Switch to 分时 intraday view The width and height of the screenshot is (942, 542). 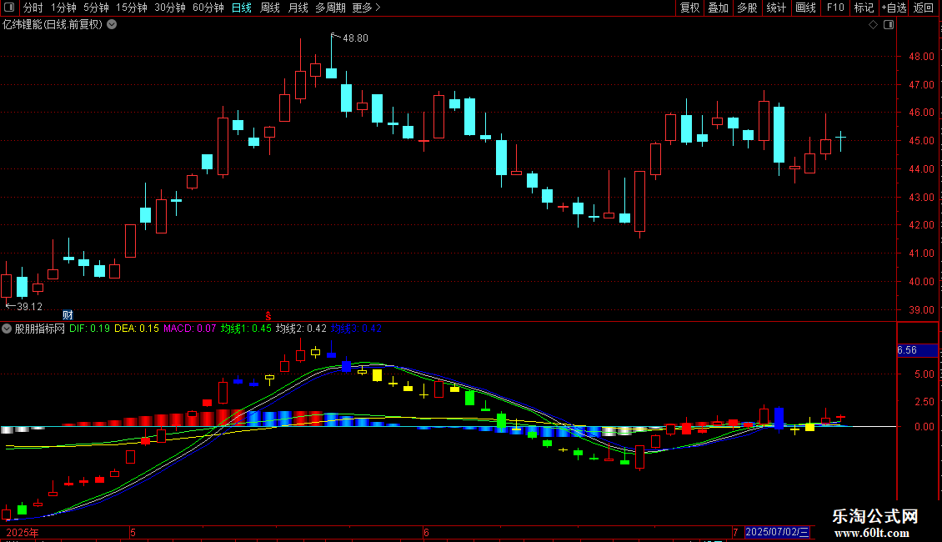tap(33, 8)
